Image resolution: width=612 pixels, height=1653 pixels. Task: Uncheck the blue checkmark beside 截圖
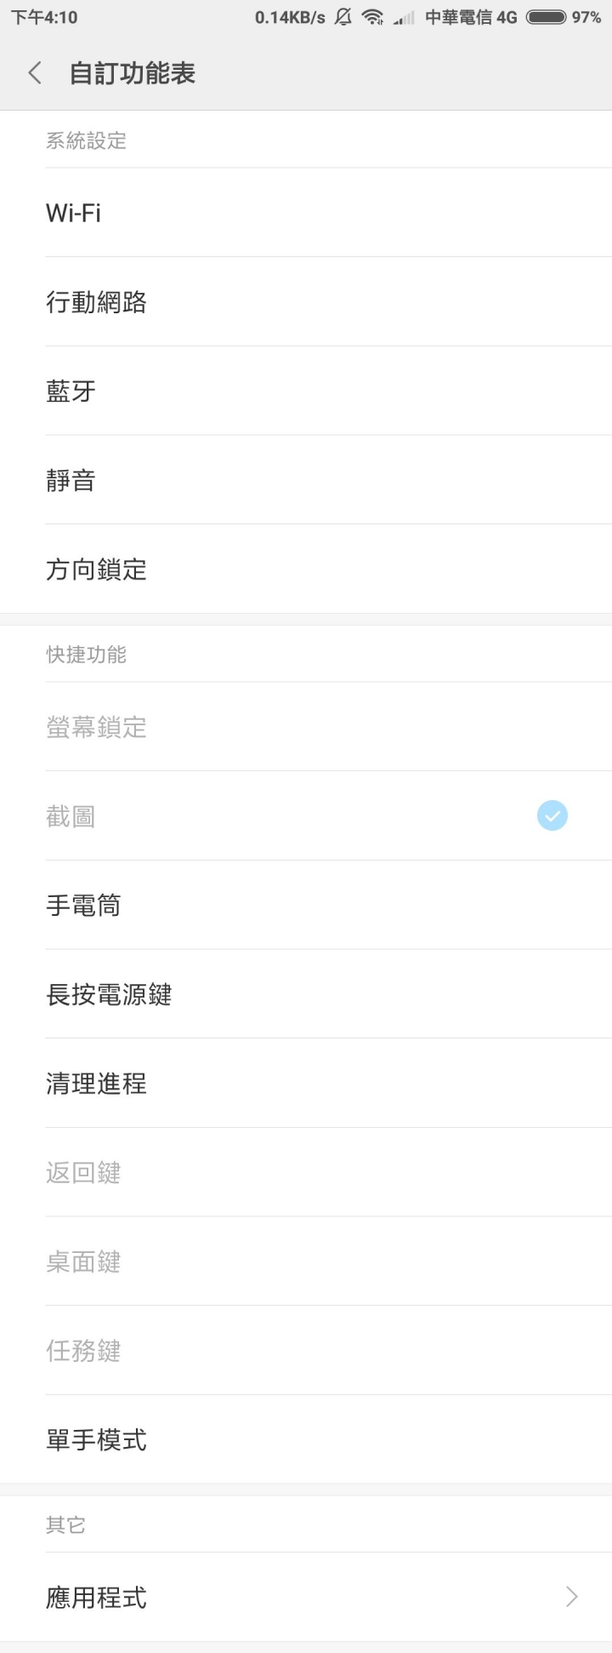(x=552, y=815)
